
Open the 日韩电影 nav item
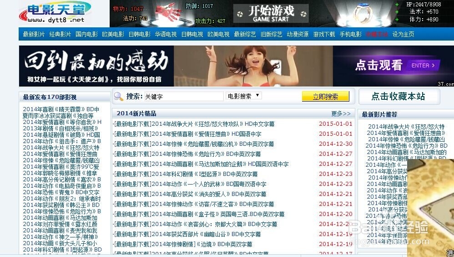(140, 34)
